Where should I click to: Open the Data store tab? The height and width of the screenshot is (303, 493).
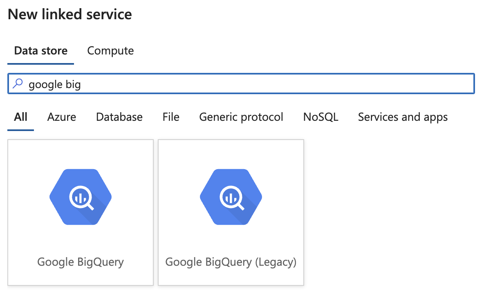[x=41, y=51]
